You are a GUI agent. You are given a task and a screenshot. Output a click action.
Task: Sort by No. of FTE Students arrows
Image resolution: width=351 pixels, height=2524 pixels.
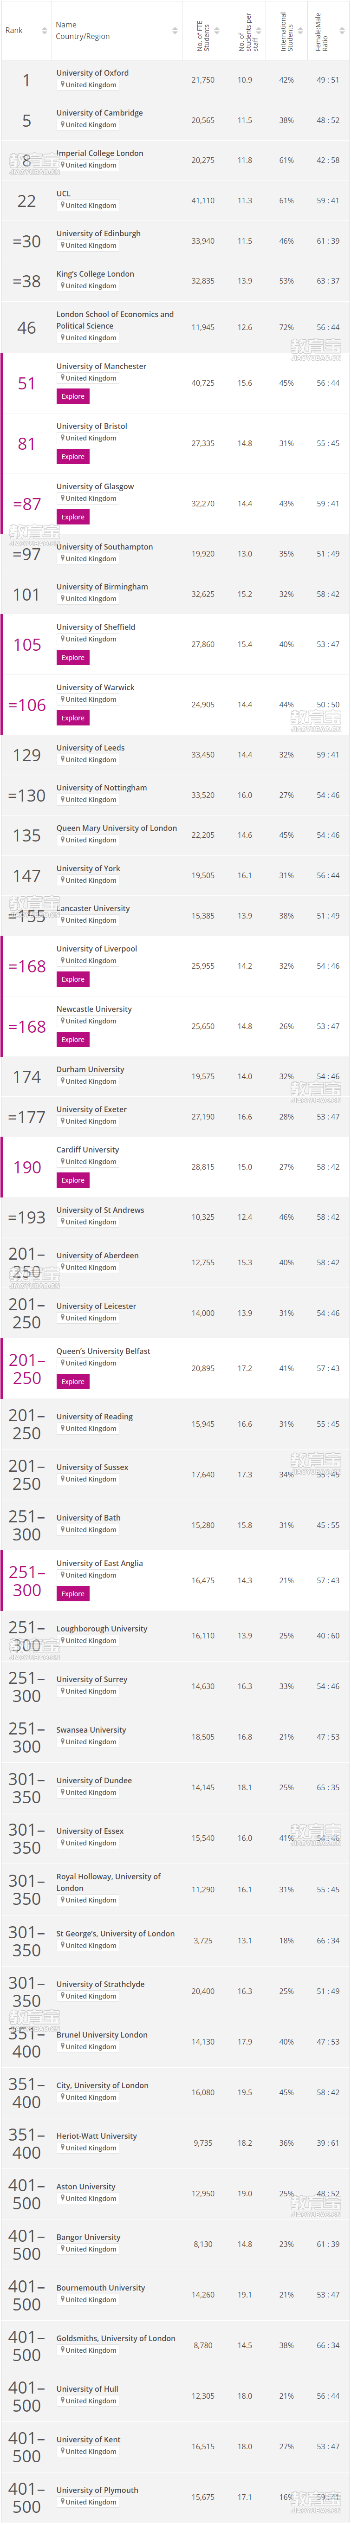tap(217, 30)
